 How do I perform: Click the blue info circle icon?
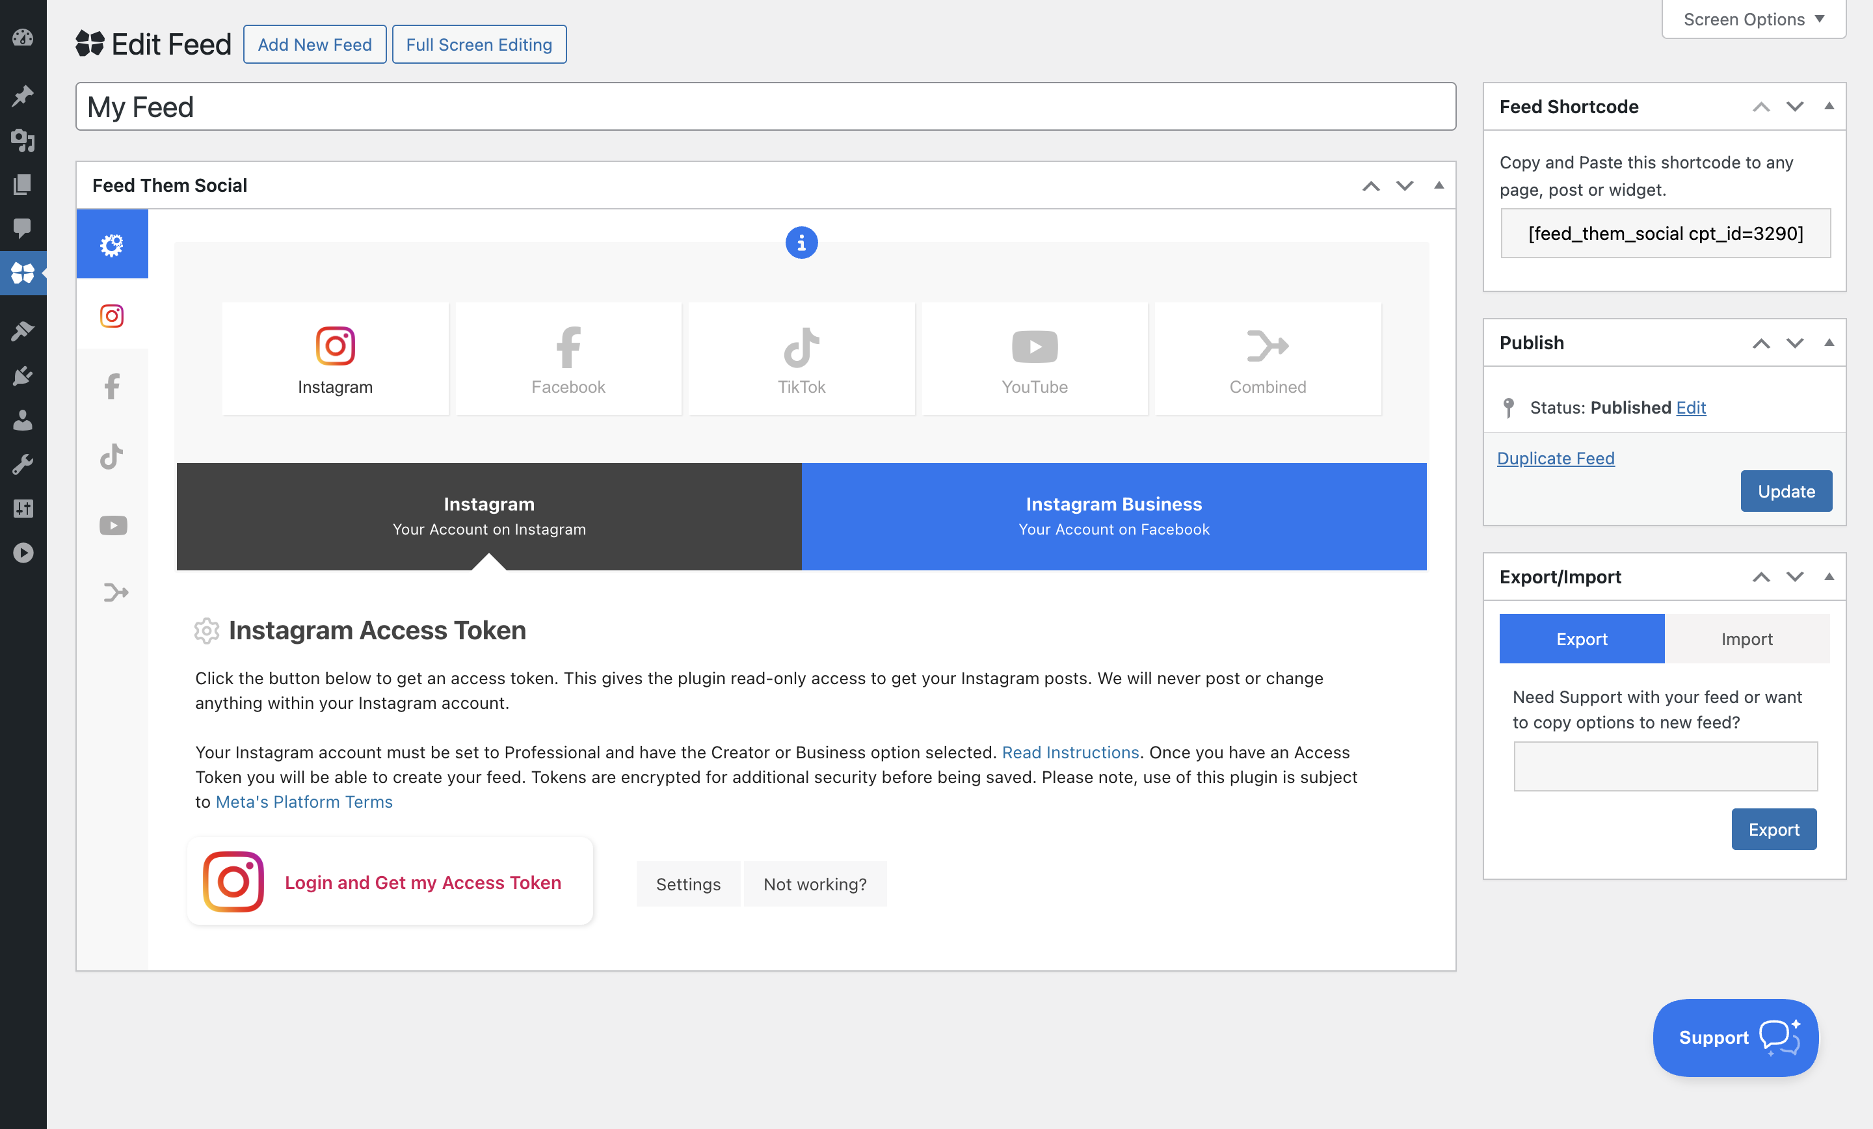click(x=801, y=243)
